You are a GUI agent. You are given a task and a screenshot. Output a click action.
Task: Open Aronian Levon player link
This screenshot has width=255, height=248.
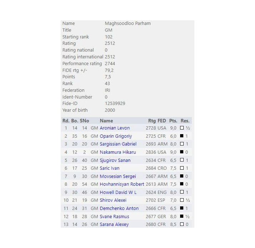point(114,128)
